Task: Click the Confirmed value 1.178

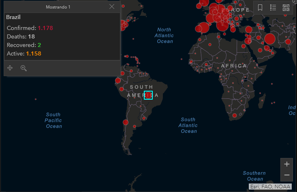Action: point(45,28)
